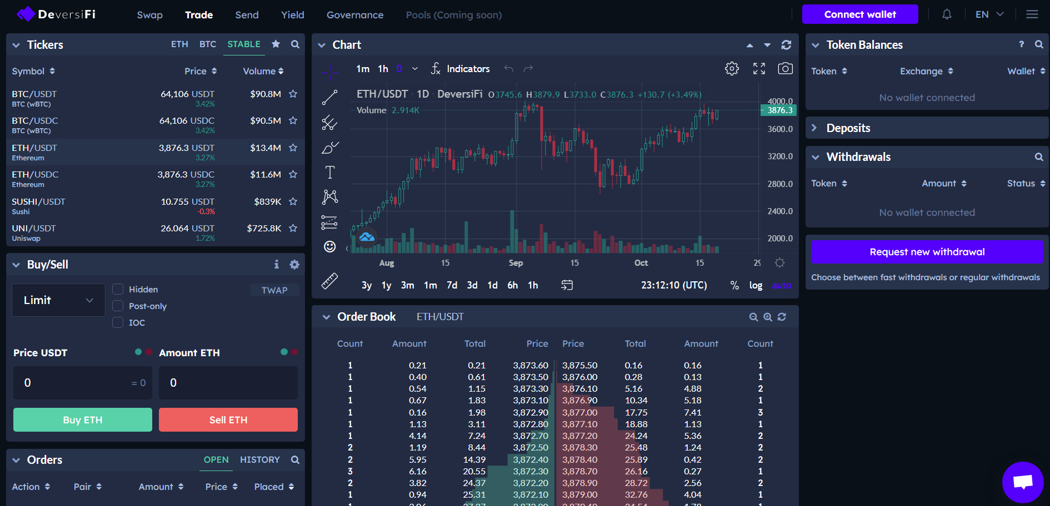This screenshot has width=1050, height=506.
Task: Open chart Indicators menu
Action: point(460,69)
